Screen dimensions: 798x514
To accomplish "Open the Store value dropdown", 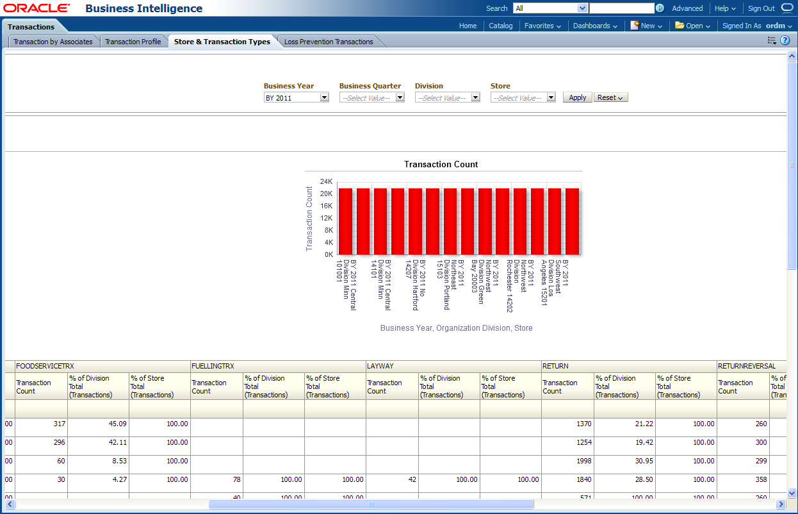I will (x=551, y=97).
